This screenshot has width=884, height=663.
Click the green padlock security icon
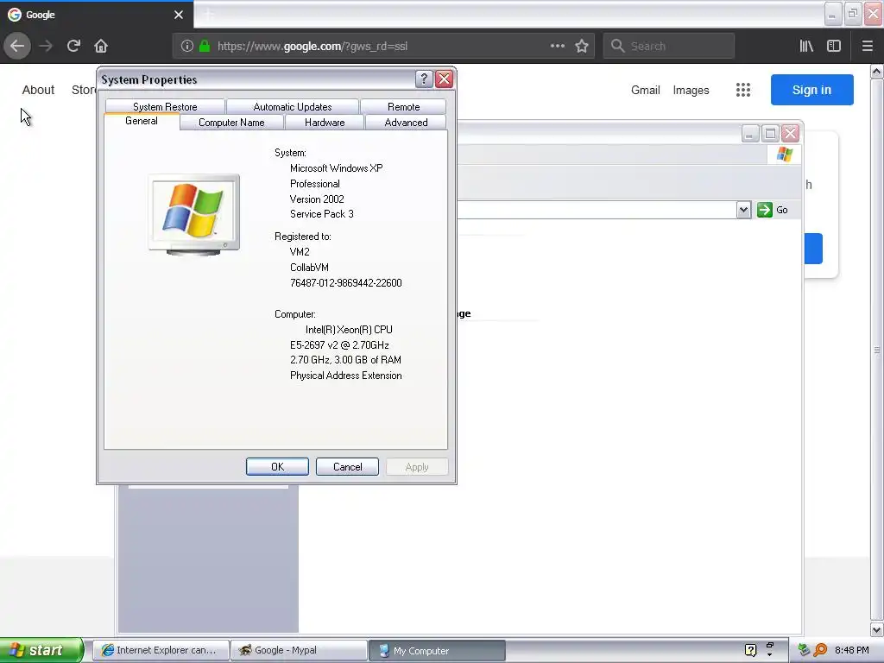click(205, 46)
